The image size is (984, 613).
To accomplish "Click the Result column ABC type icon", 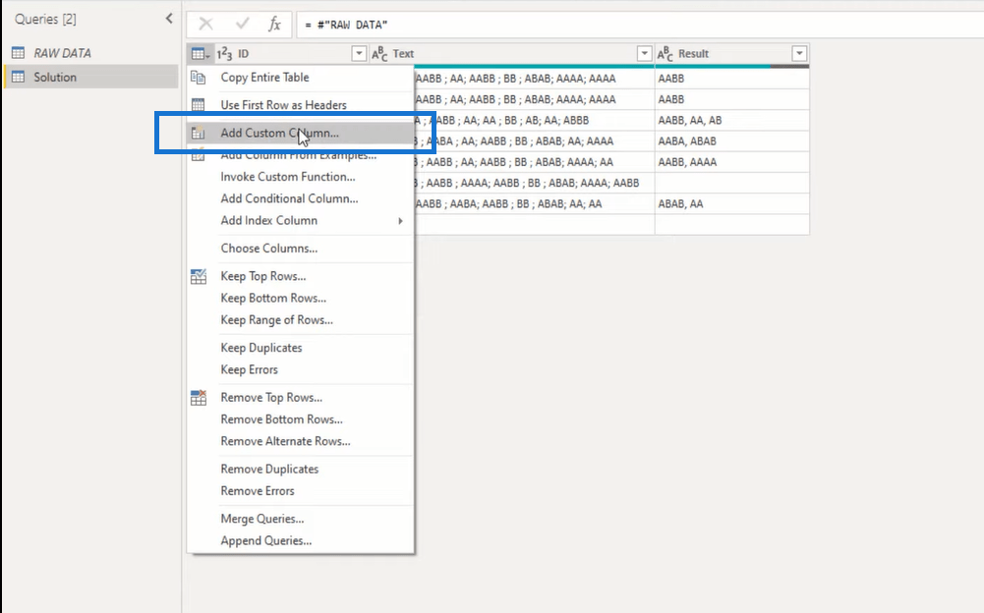I will 665,54.
